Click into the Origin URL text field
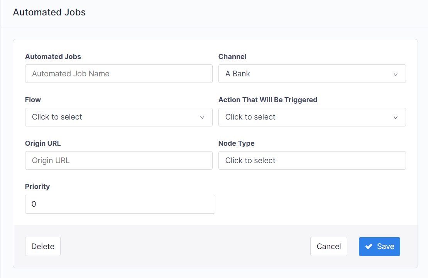Screen dimensions: 428x278 coord(118,160)
